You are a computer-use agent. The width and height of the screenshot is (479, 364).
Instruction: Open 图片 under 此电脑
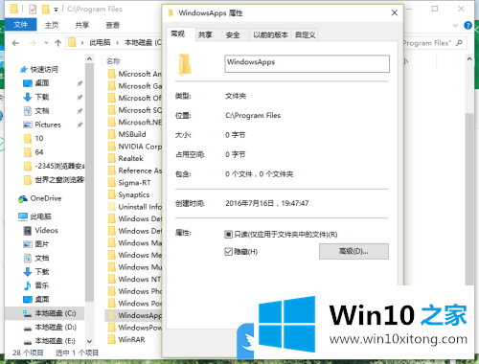coord(42,244)
